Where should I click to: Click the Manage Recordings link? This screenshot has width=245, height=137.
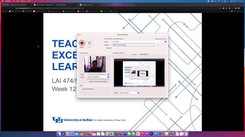pos(161,39)
